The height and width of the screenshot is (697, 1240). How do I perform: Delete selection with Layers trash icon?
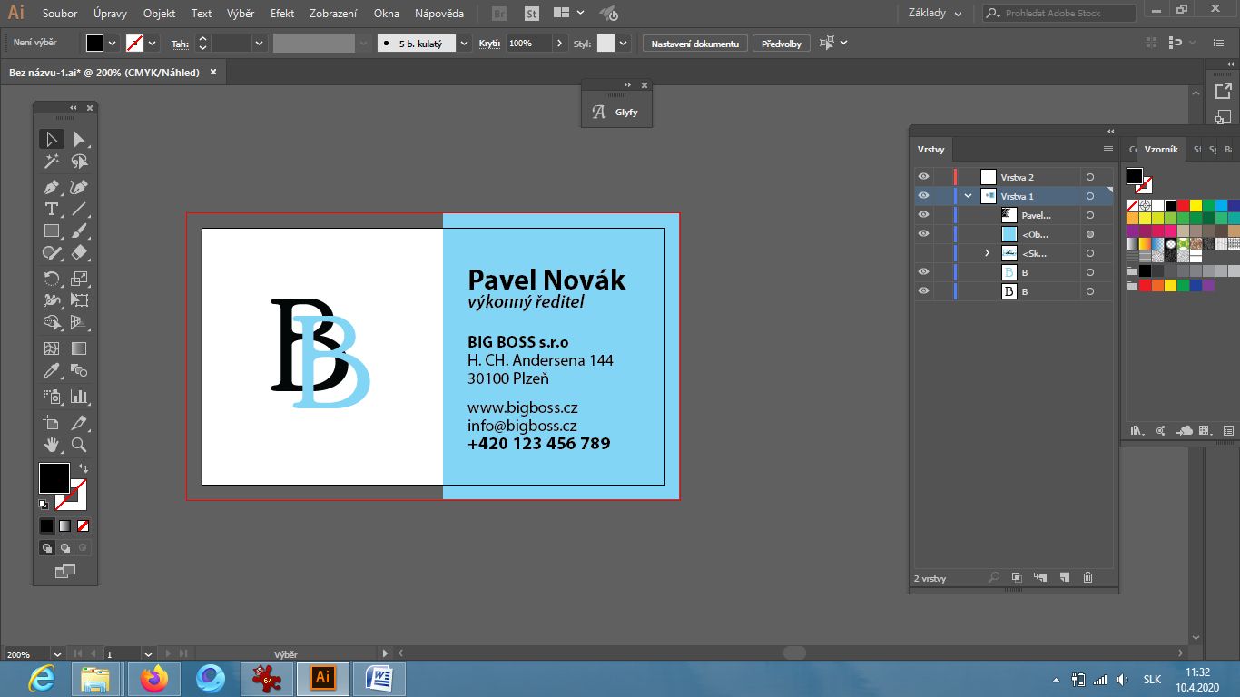pos(1087,577)
